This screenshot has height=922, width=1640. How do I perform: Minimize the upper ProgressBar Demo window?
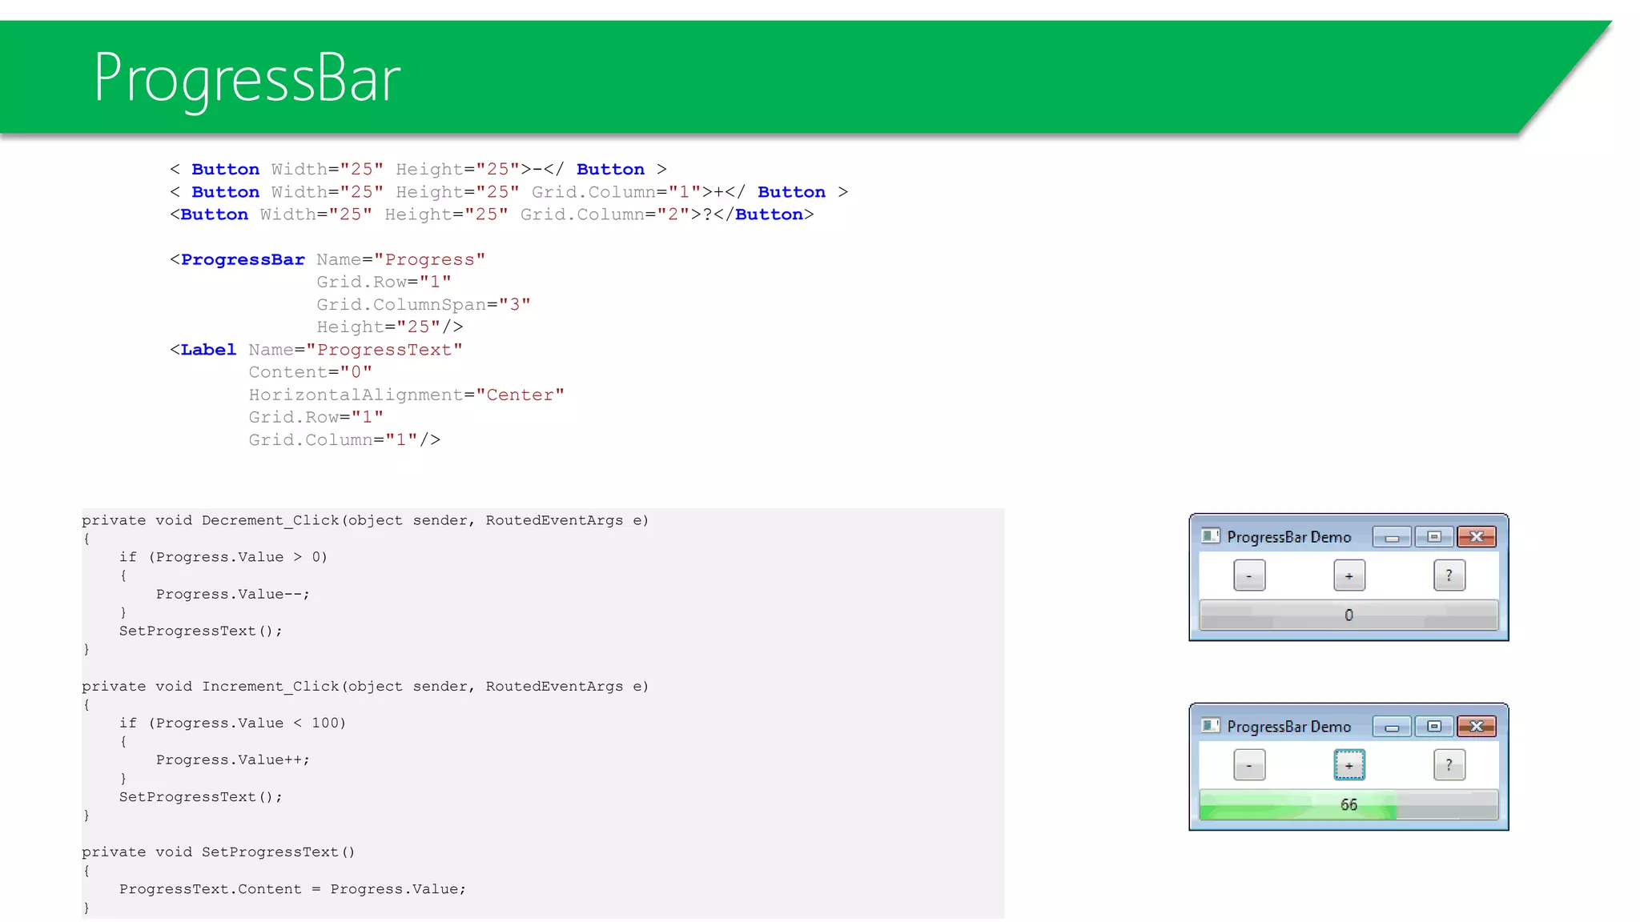(x=1392, y=537)
